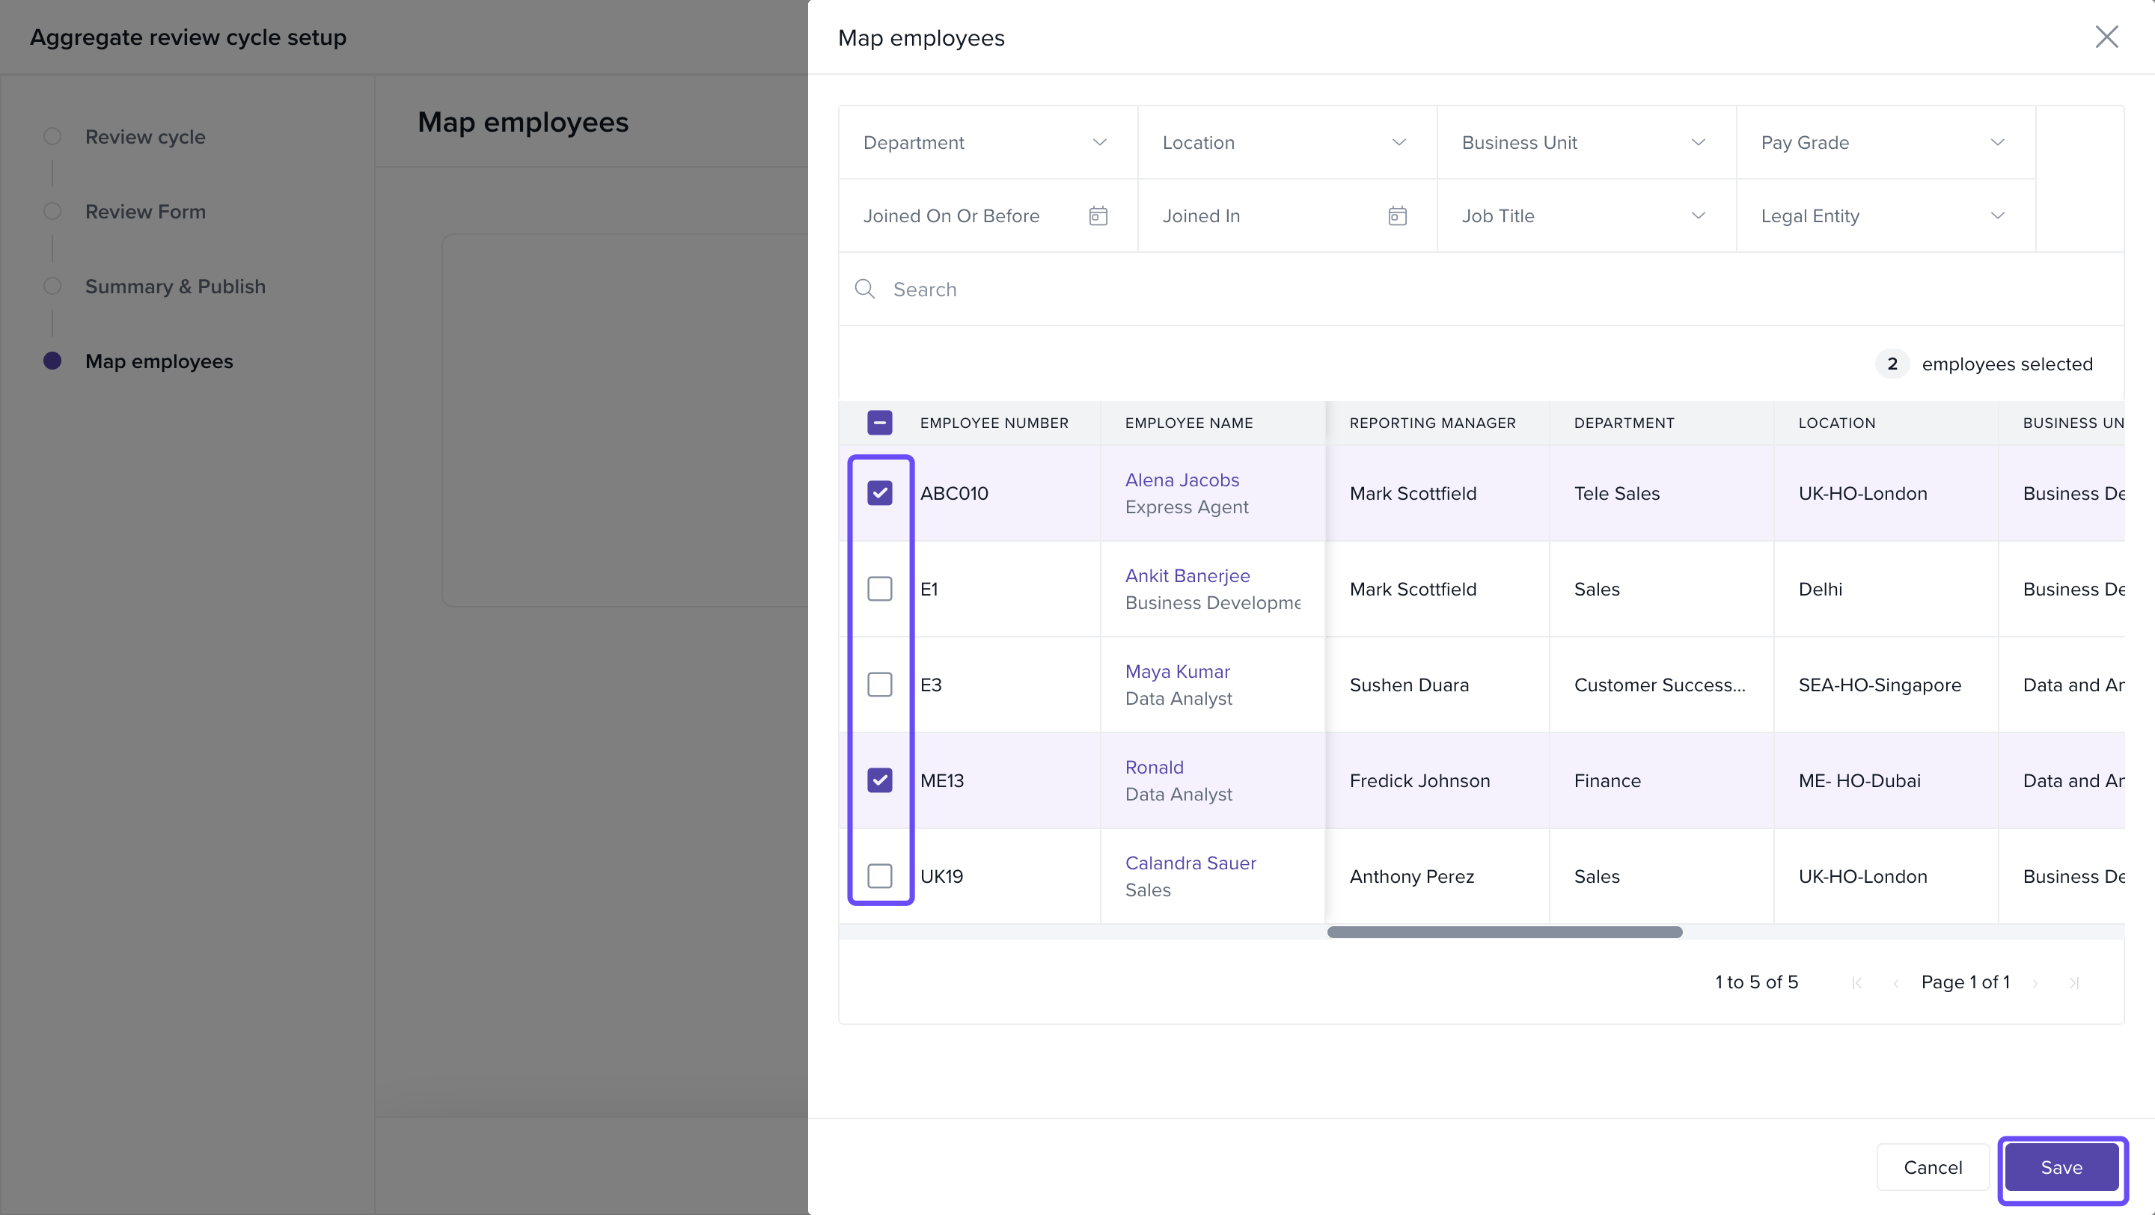The width and height of the screenshot is (2155, 1215).
Task: Click the calendar icon in Joined On Or Before
Action: (x=1098, y=215)
